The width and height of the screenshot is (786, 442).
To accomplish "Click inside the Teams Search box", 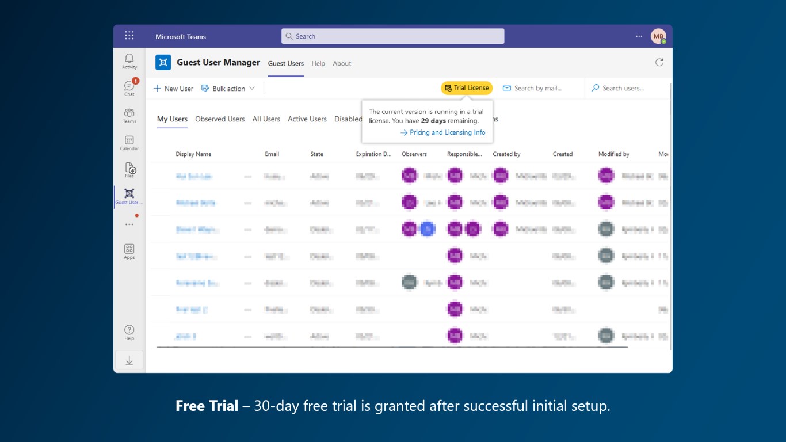I will (x=392, y=36).
